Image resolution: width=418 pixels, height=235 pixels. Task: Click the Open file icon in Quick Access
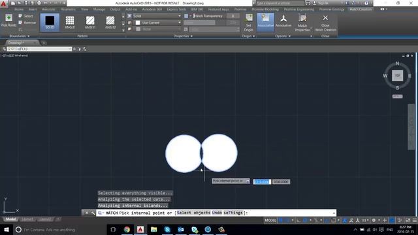(x=19, y=3)
